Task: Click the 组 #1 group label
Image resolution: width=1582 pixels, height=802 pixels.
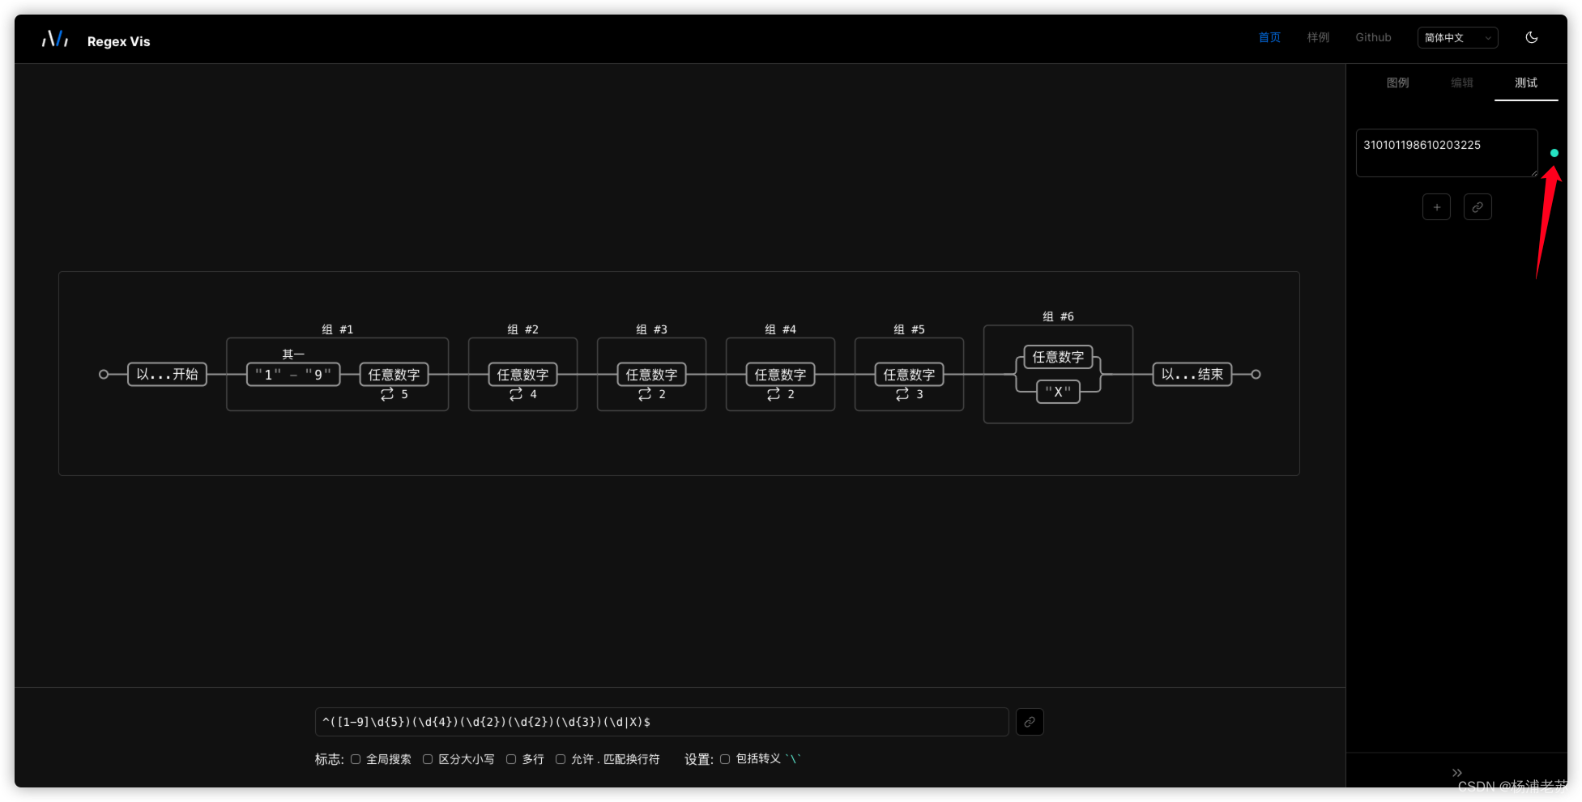Action: 338,329
